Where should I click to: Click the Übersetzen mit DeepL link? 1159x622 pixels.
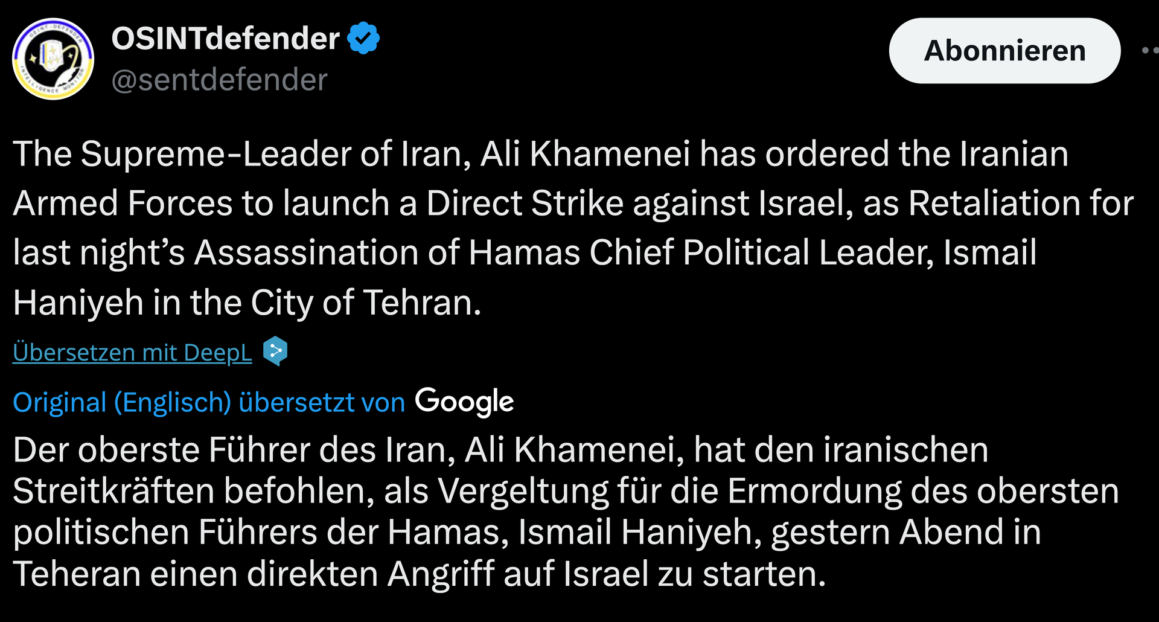coord(132,352)
